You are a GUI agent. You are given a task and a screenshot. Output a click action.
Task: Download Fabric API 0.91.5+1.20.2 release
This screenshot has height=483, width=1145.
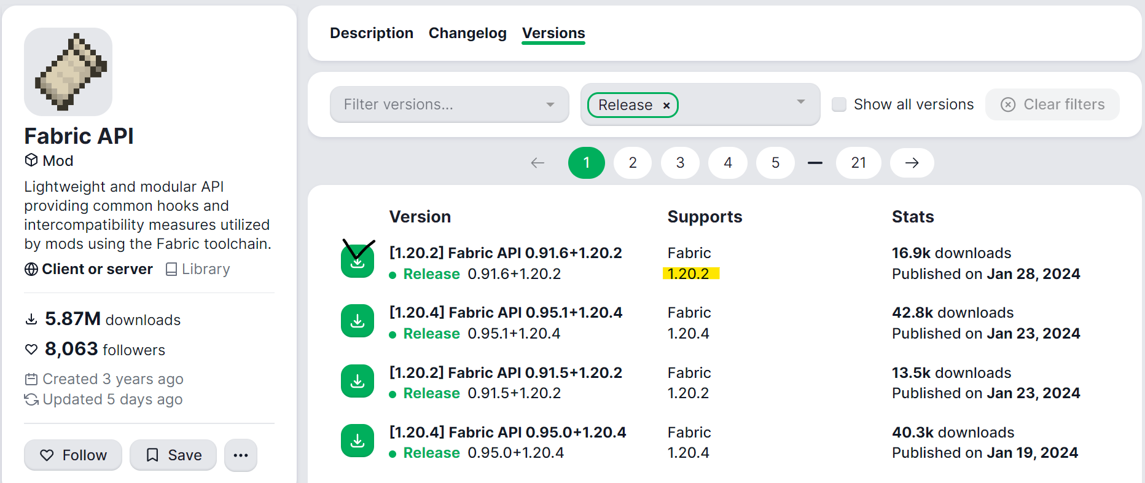pos(358,381)
